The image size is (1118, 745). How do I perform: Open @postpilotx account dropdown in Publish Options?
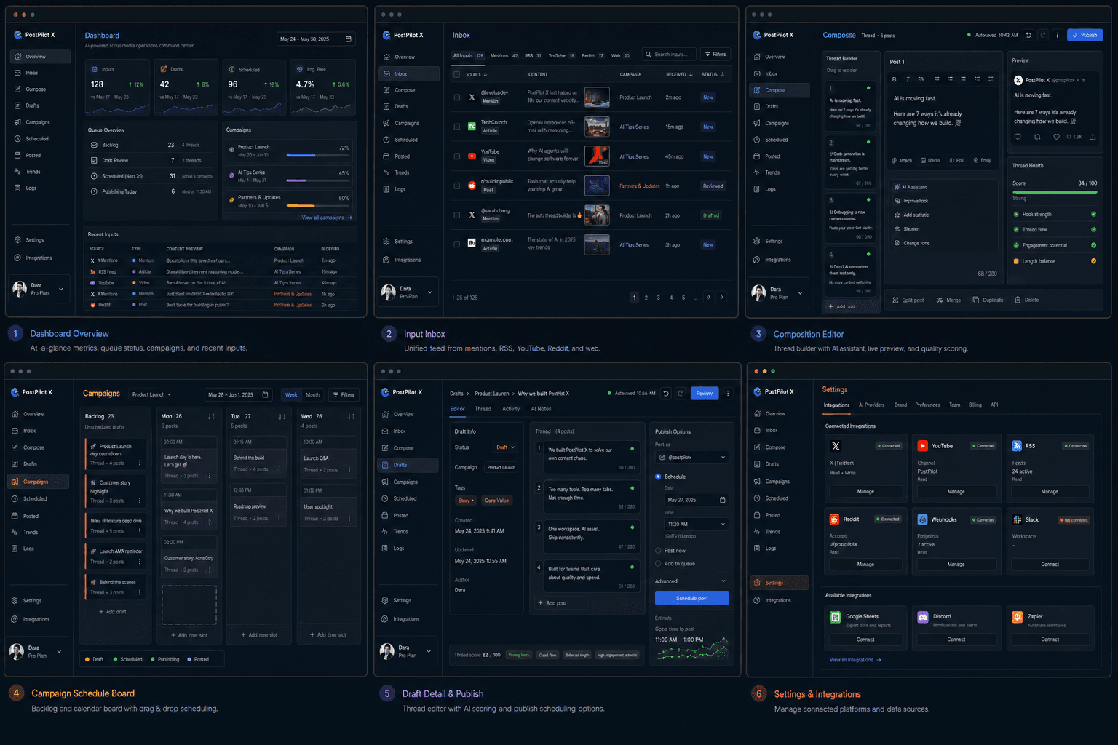pos(691,458)
